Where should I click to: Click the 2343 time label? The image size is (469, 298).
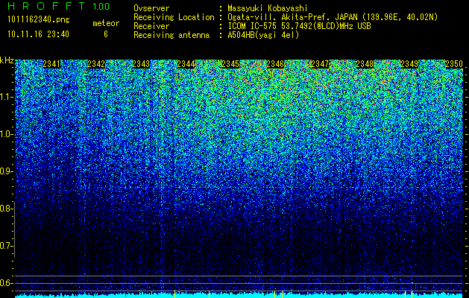pyautogui.click(x=141, y=64)
